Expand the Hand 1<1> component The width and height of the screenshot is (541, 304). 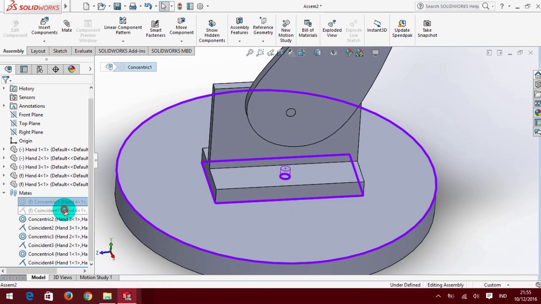4,149
